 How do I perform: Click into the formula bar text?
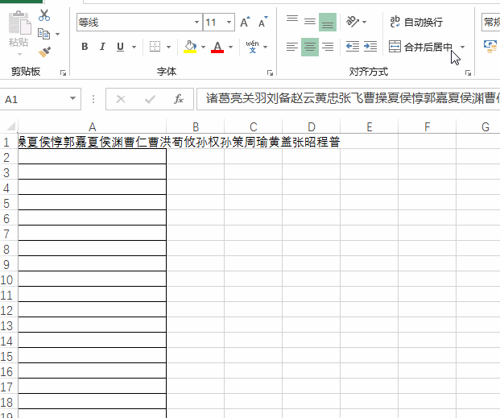pos(349,99)
